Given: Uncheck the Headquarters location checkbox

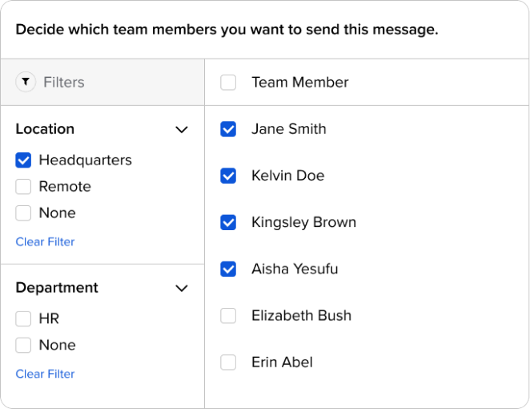Looking at the screenshot, I should click(24, 160).
